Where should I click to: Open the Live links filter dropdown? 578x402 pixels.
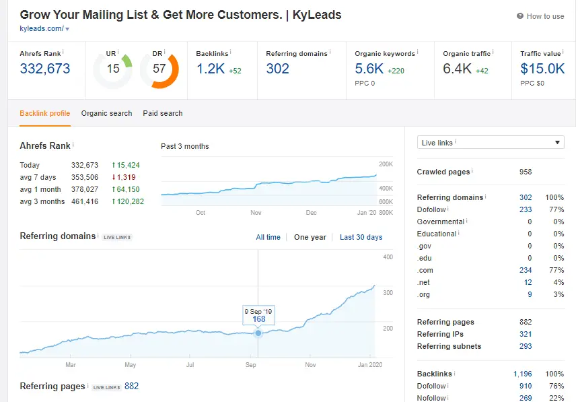[490, 142]
